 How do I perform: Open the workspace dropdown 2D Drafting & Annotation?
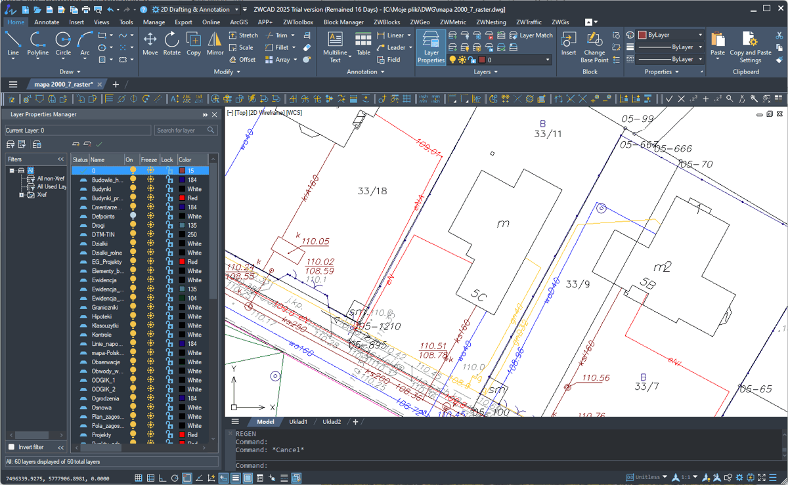(x=195, y=10)
